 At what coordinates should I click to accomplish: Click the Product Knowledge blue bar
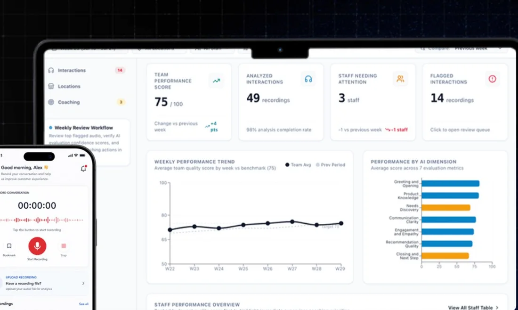450,196
